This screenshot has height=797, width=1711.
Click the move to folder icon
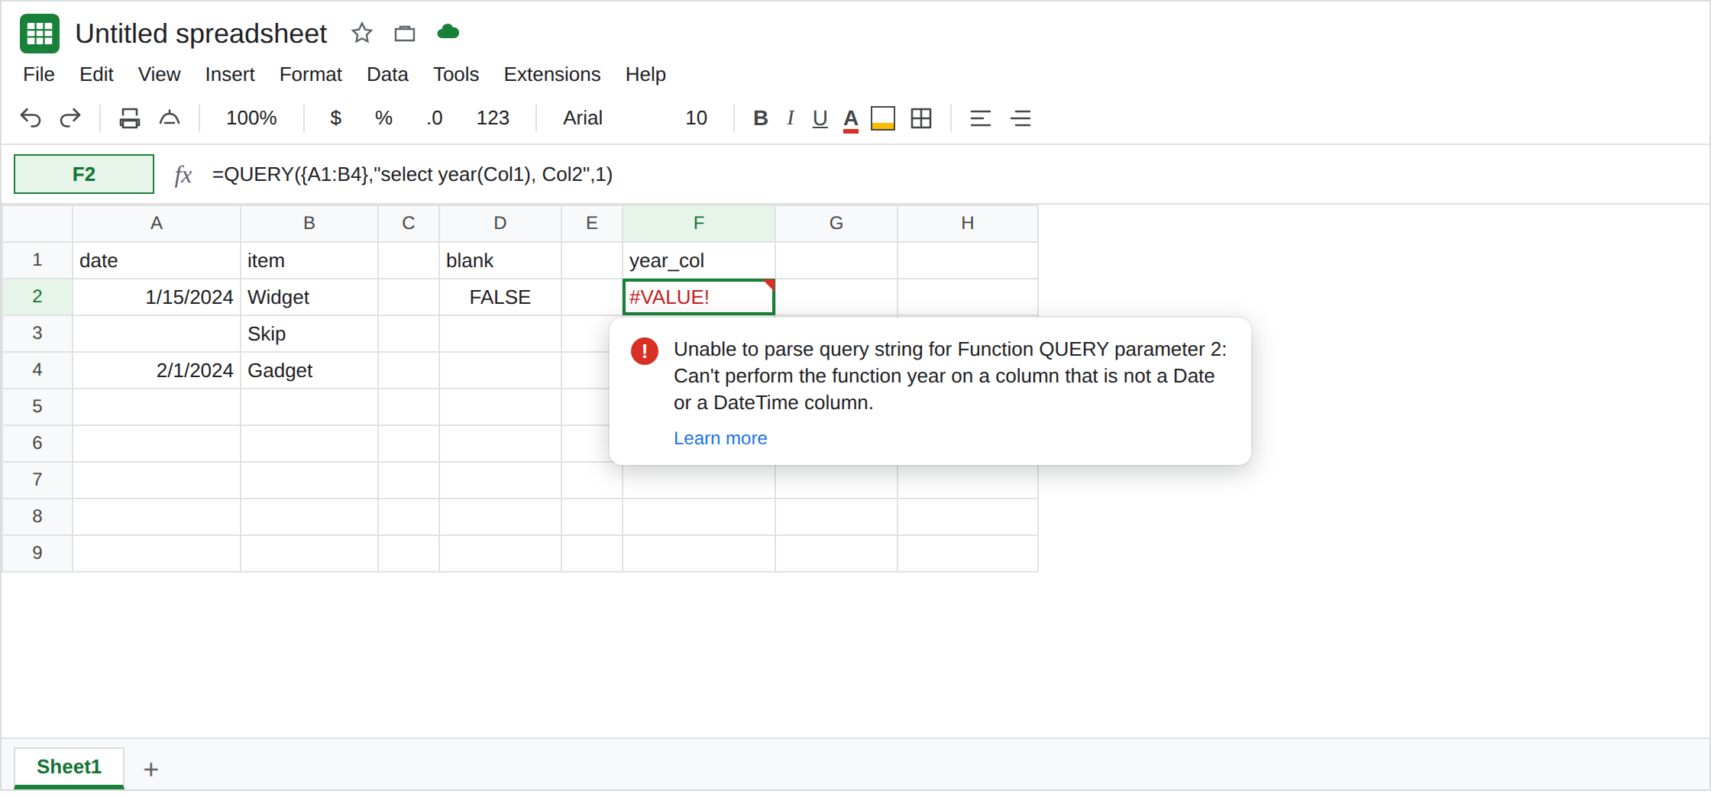405,34
